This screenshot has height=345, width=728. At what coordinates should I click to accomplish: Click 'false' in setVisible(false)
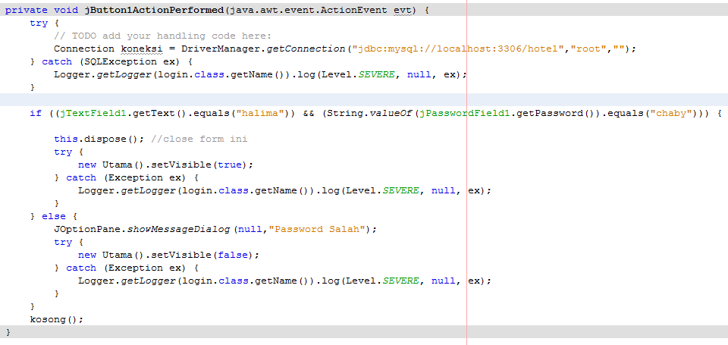[233, 255]
